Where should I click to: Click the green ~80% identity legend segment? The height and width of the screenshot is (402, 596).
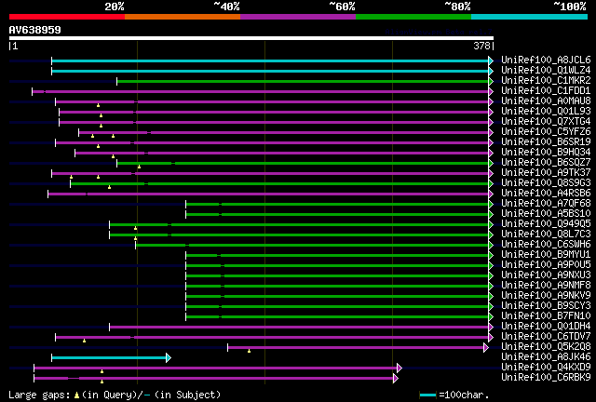[x=413, y=17]
